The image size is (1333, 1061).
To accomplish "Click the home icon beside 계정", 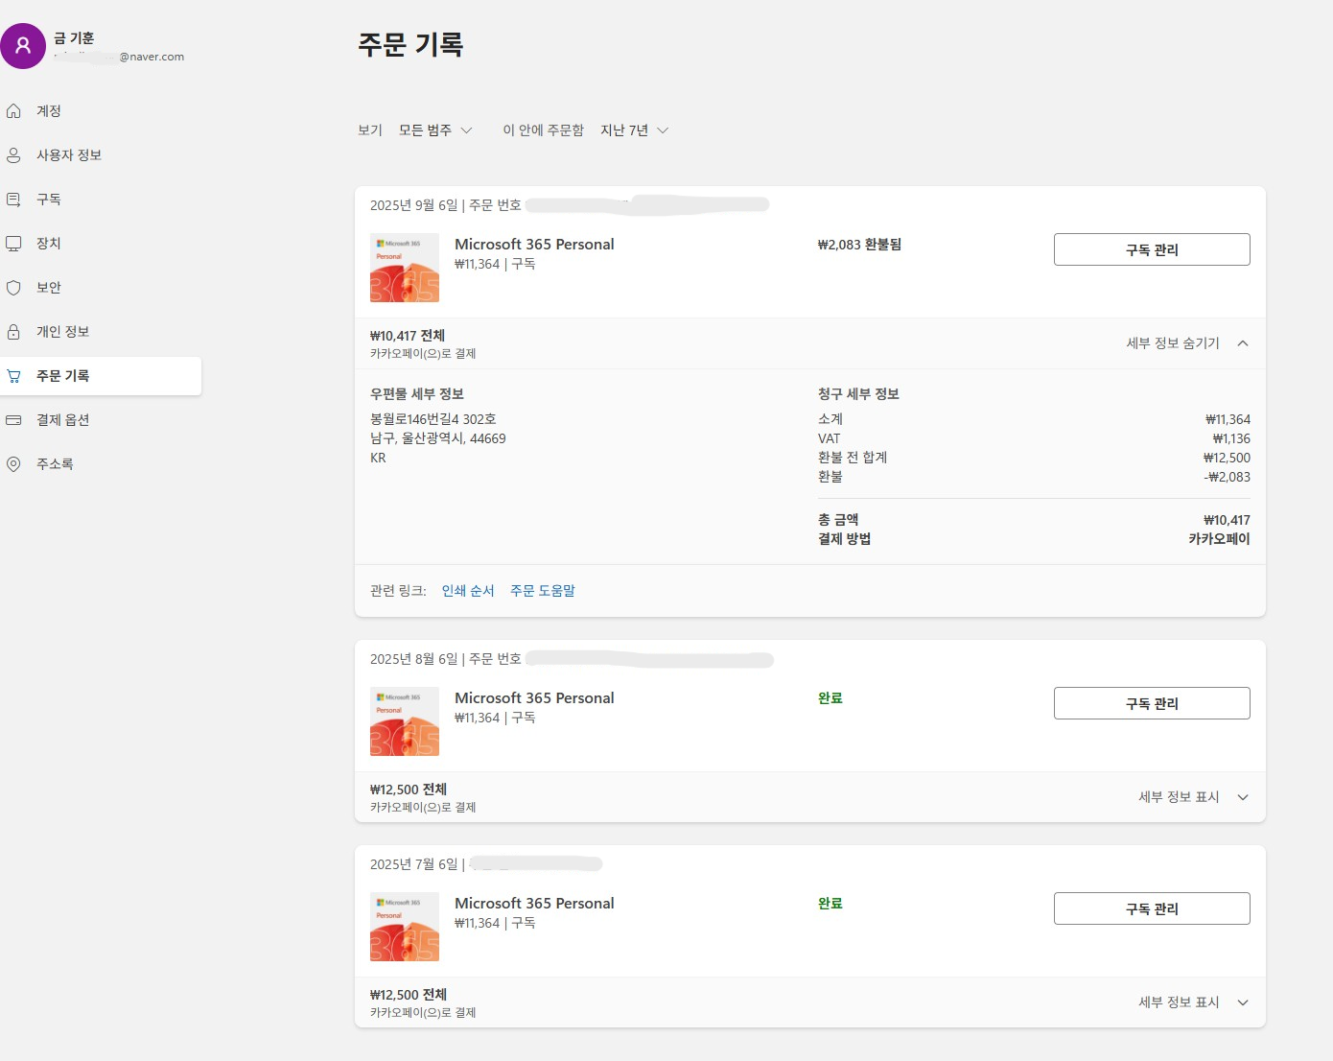I will [x=13, y=111].
